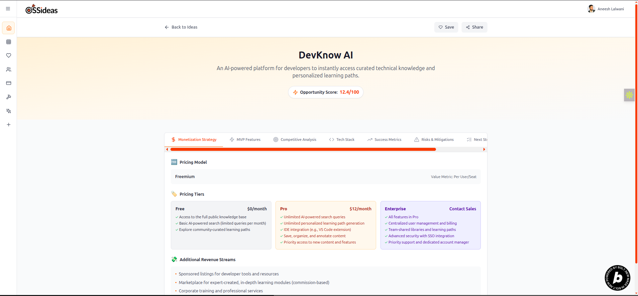The width and height of the screenshot is (638, 296).
Task: Open the Success Metrics tab
Action: pyautogui.click(x=384, y=140)
